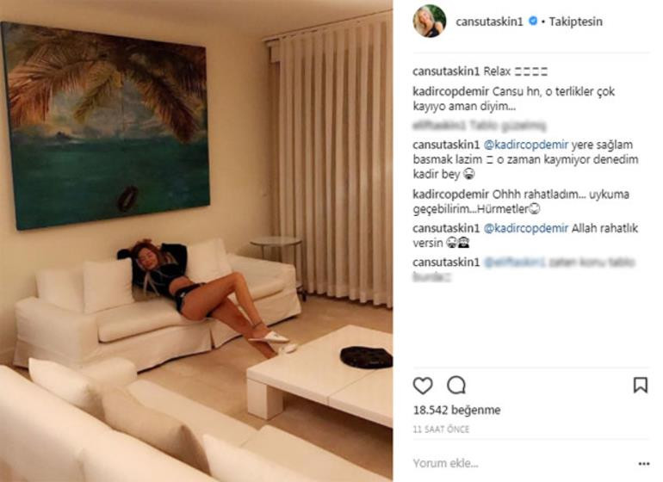
Task: Open the three-dot more options menu
Action: pyautogui.click(x=644, y=464)
